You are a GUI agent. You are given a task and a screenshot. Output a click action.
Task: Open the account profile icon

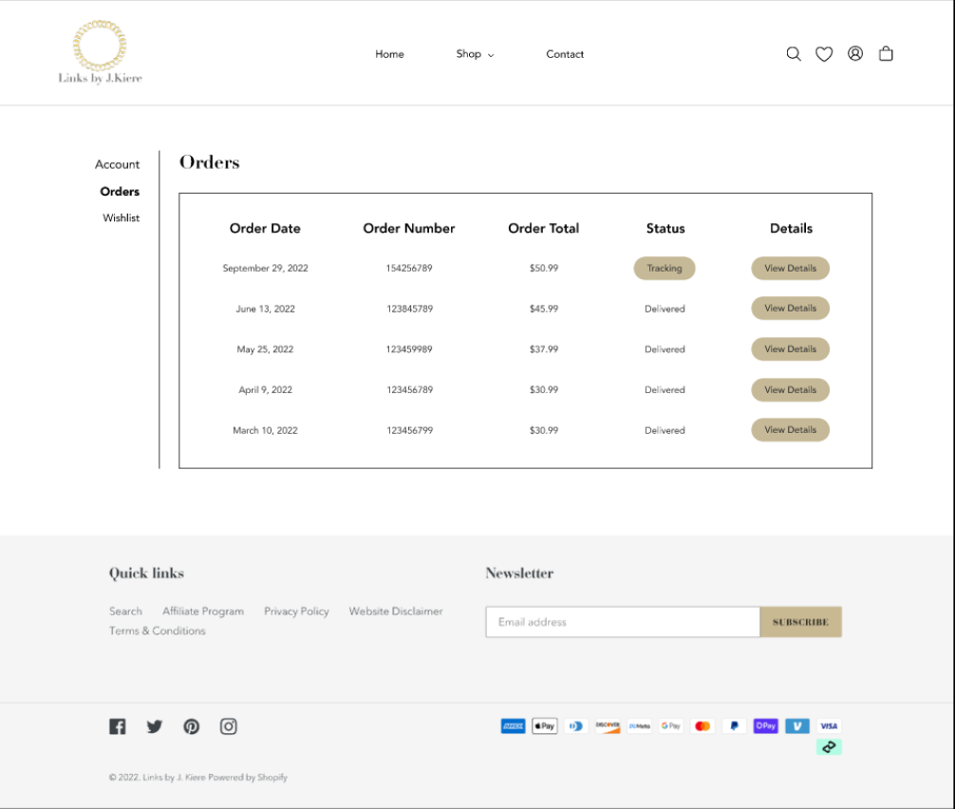[x=855, y=54]
